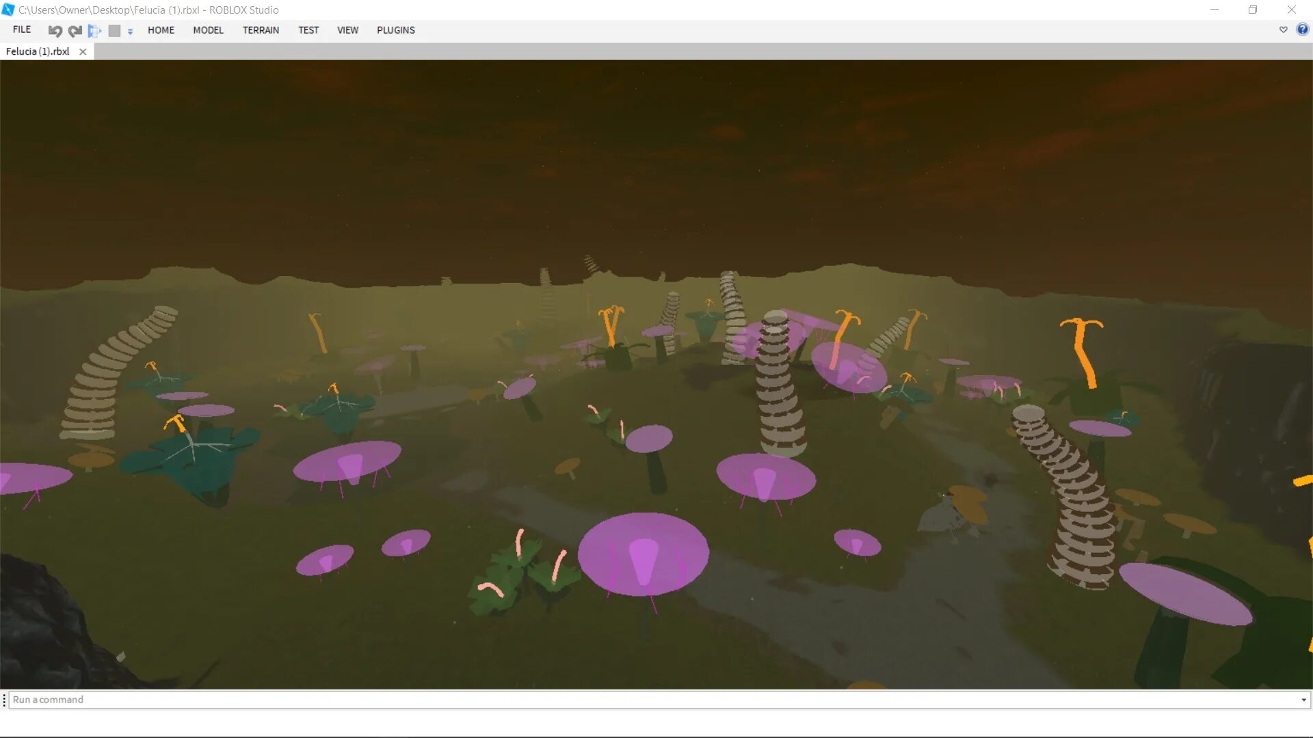Screen dimensions: 1313x738
Task: Click the Undo arrow icon
Action: tap(55, 31)
